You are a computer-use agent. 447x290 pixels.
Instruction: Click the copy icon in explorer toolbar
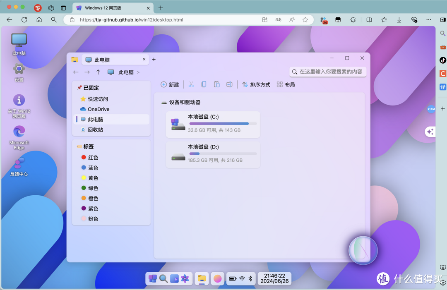[x=204, y=85]
